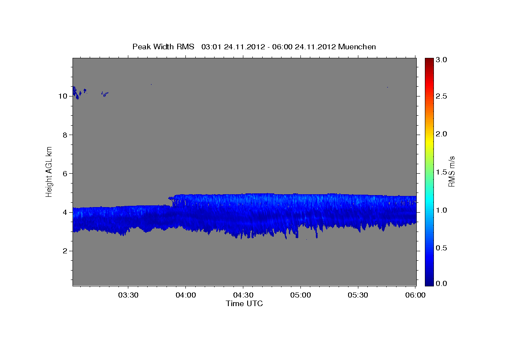Click the dark blue bottom of colorbar
515x343 pixels.
click(429, 282)
